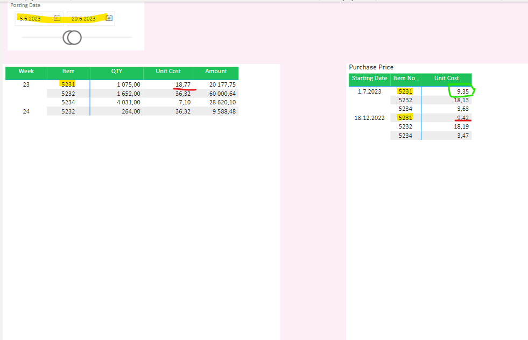Select the Posting Date slicer label
Viewport: 528px width, 340px height.
click(x=25, y=5)
